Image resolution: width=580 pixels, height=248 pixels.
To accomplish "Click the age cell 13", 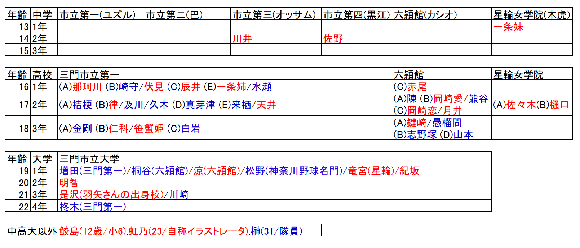I will click(18, 26).
